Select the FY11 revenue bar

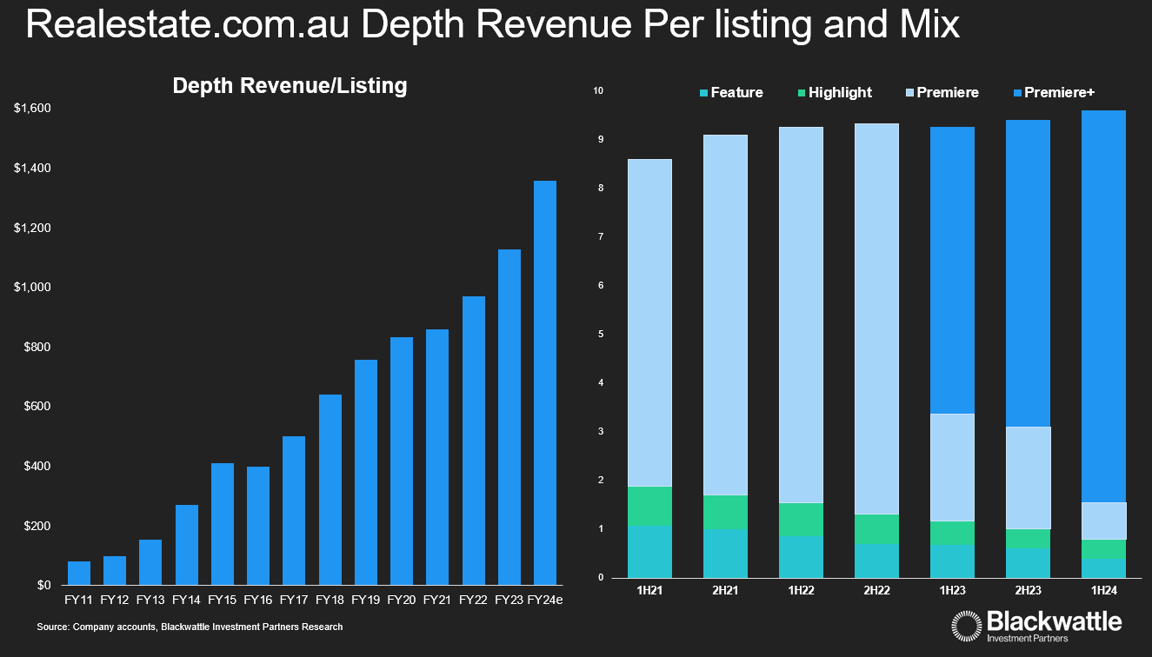tap(79, 574)
